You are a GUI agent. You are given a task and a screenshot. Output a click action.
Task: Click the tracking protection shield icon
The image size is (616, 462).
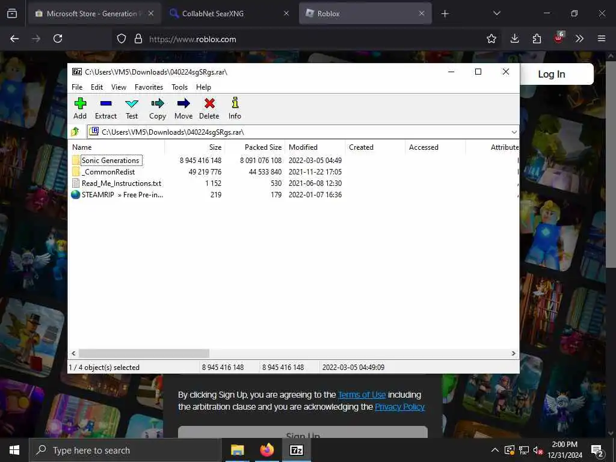pos(122,39)
